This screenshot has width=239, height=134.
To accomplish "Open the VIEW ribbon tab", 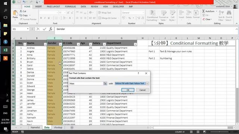I will point(105,7).
